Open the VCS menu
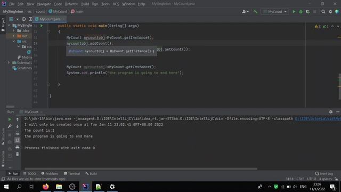Screen dimensions: 341x192 116,4
